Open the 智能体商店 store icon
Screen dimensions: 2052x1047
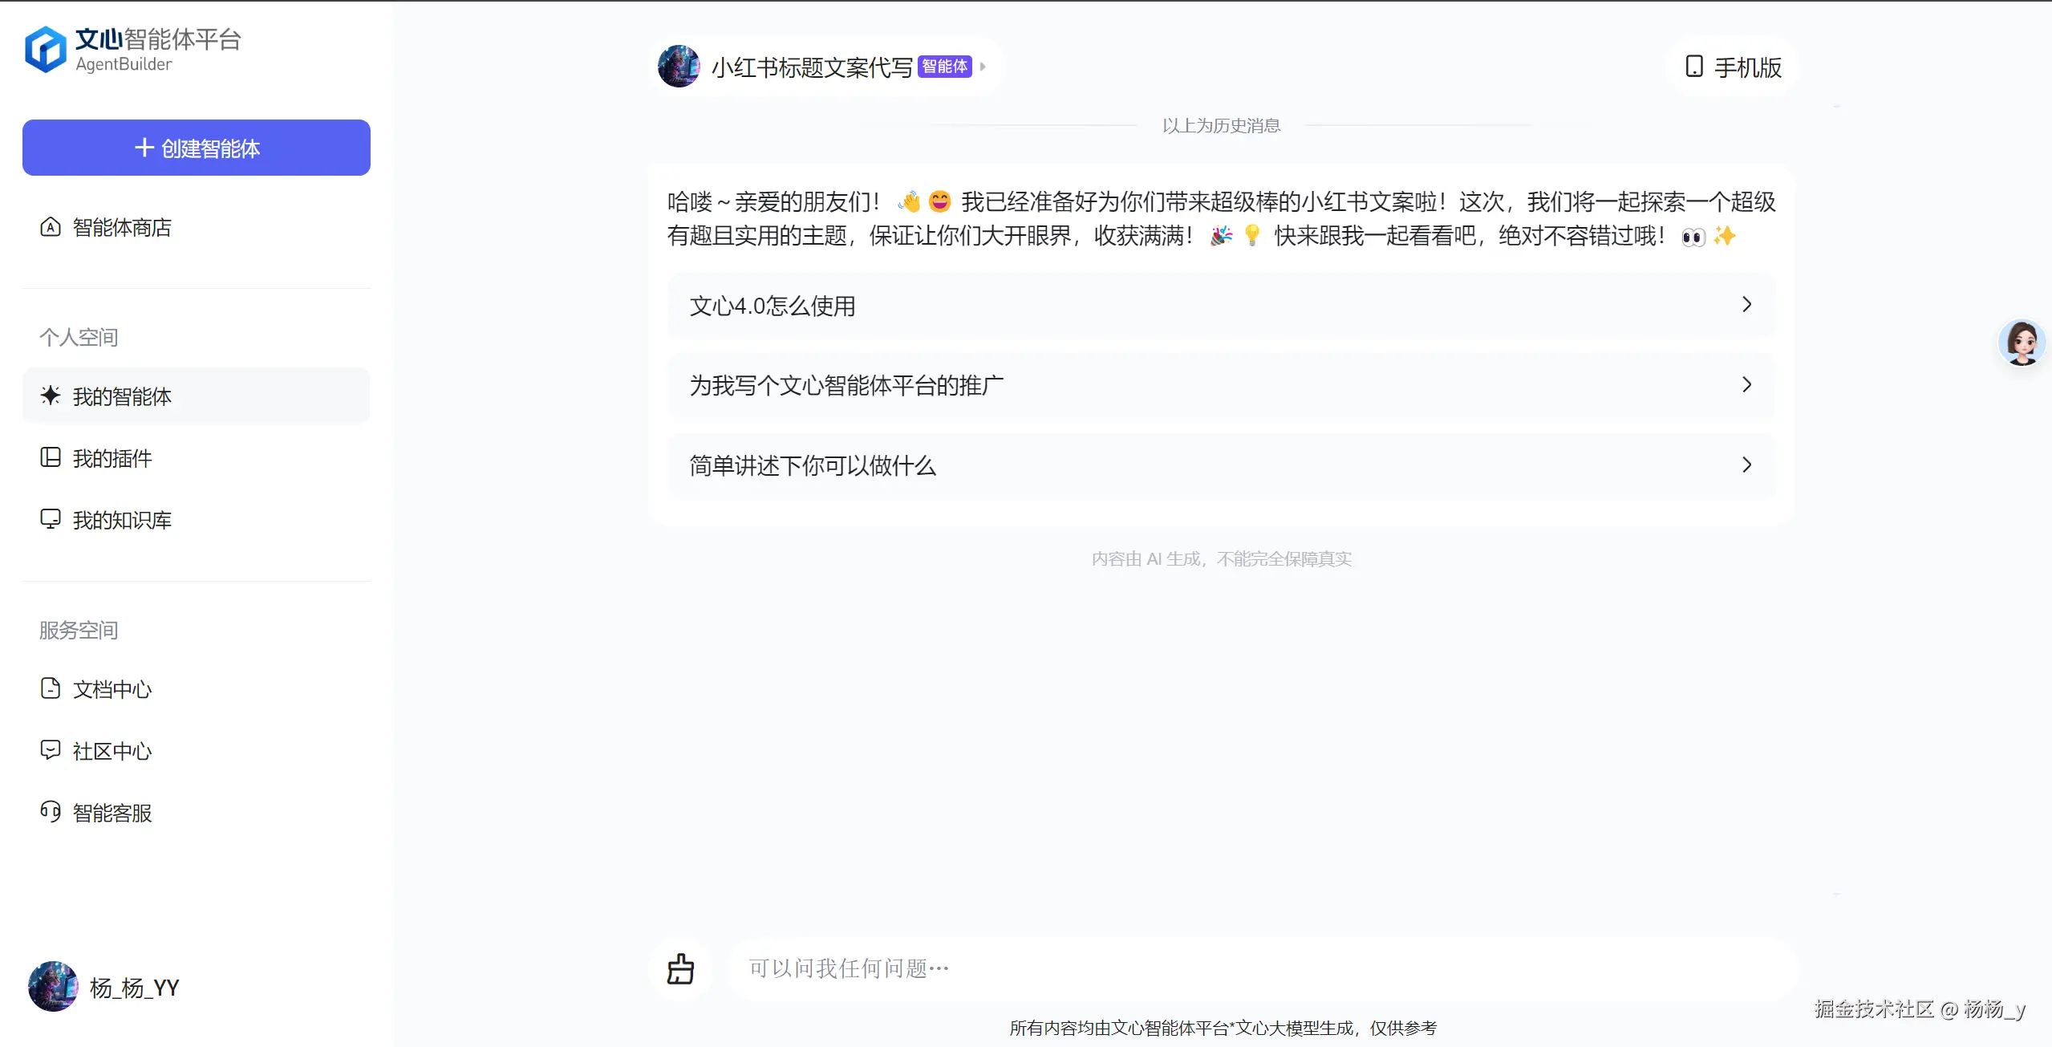[x=51, y=227]
